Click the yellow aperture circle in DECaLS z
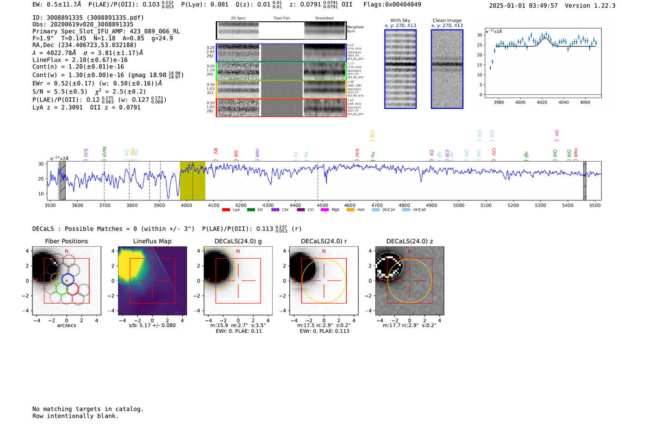The height and width of the screenshot is (441, 648). 410,281
